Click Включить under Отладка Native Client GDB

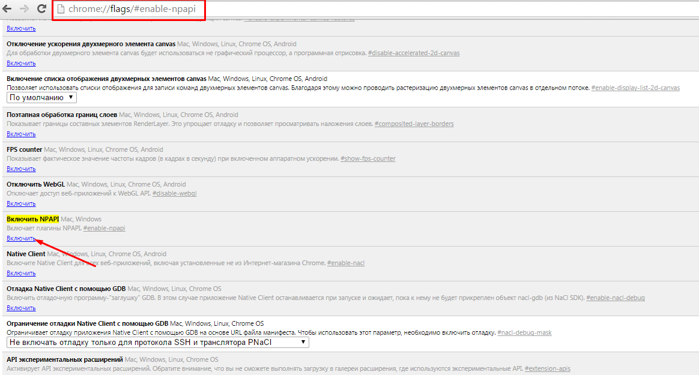click(21, 308)
